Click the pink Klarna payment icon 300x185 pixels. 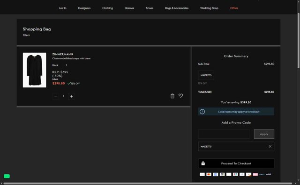255,174
